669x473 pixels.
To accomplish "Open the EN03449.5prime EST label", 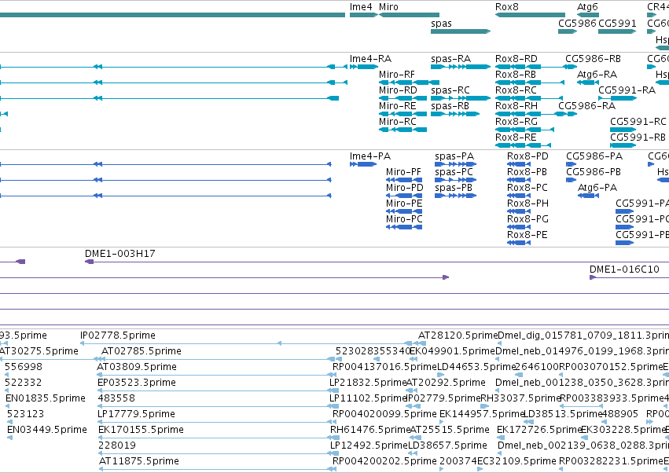I will point(47,430).
